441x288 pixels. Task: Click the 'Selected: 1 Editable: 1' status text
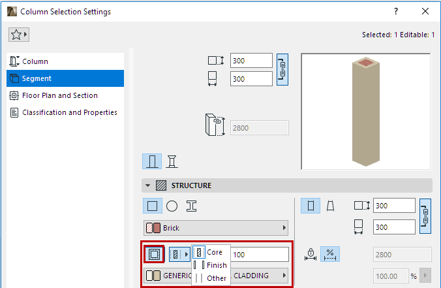[398, 35]
